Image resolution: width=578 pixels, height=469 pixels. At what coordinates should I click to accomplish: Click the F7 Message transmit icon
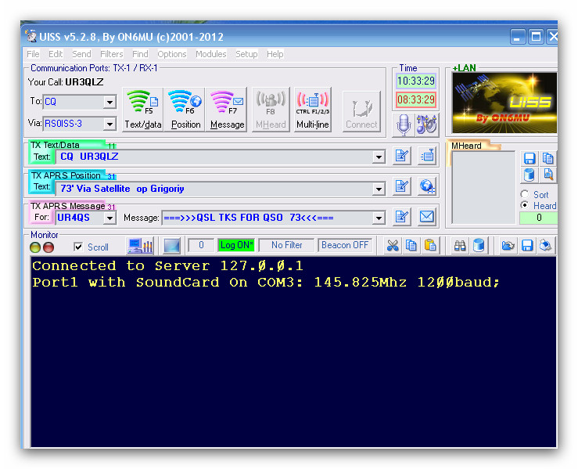coord(227,109)
